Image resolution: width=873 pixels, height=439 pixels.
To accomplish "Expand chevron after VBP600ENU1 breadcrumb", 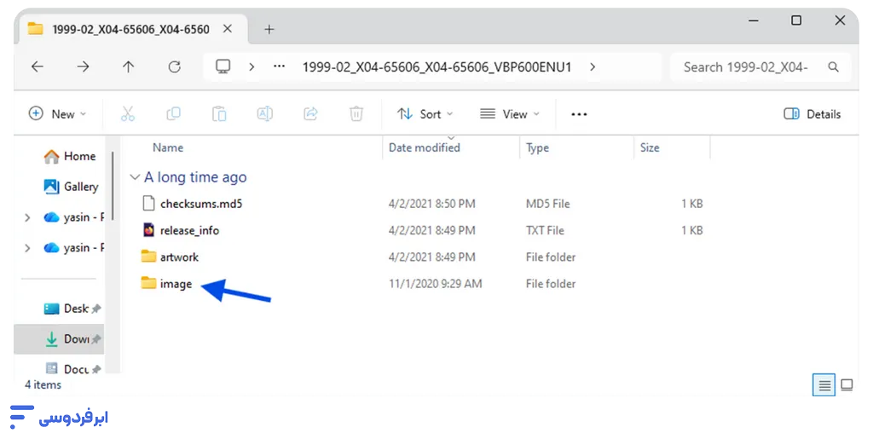I will click(x=593, y=66).
